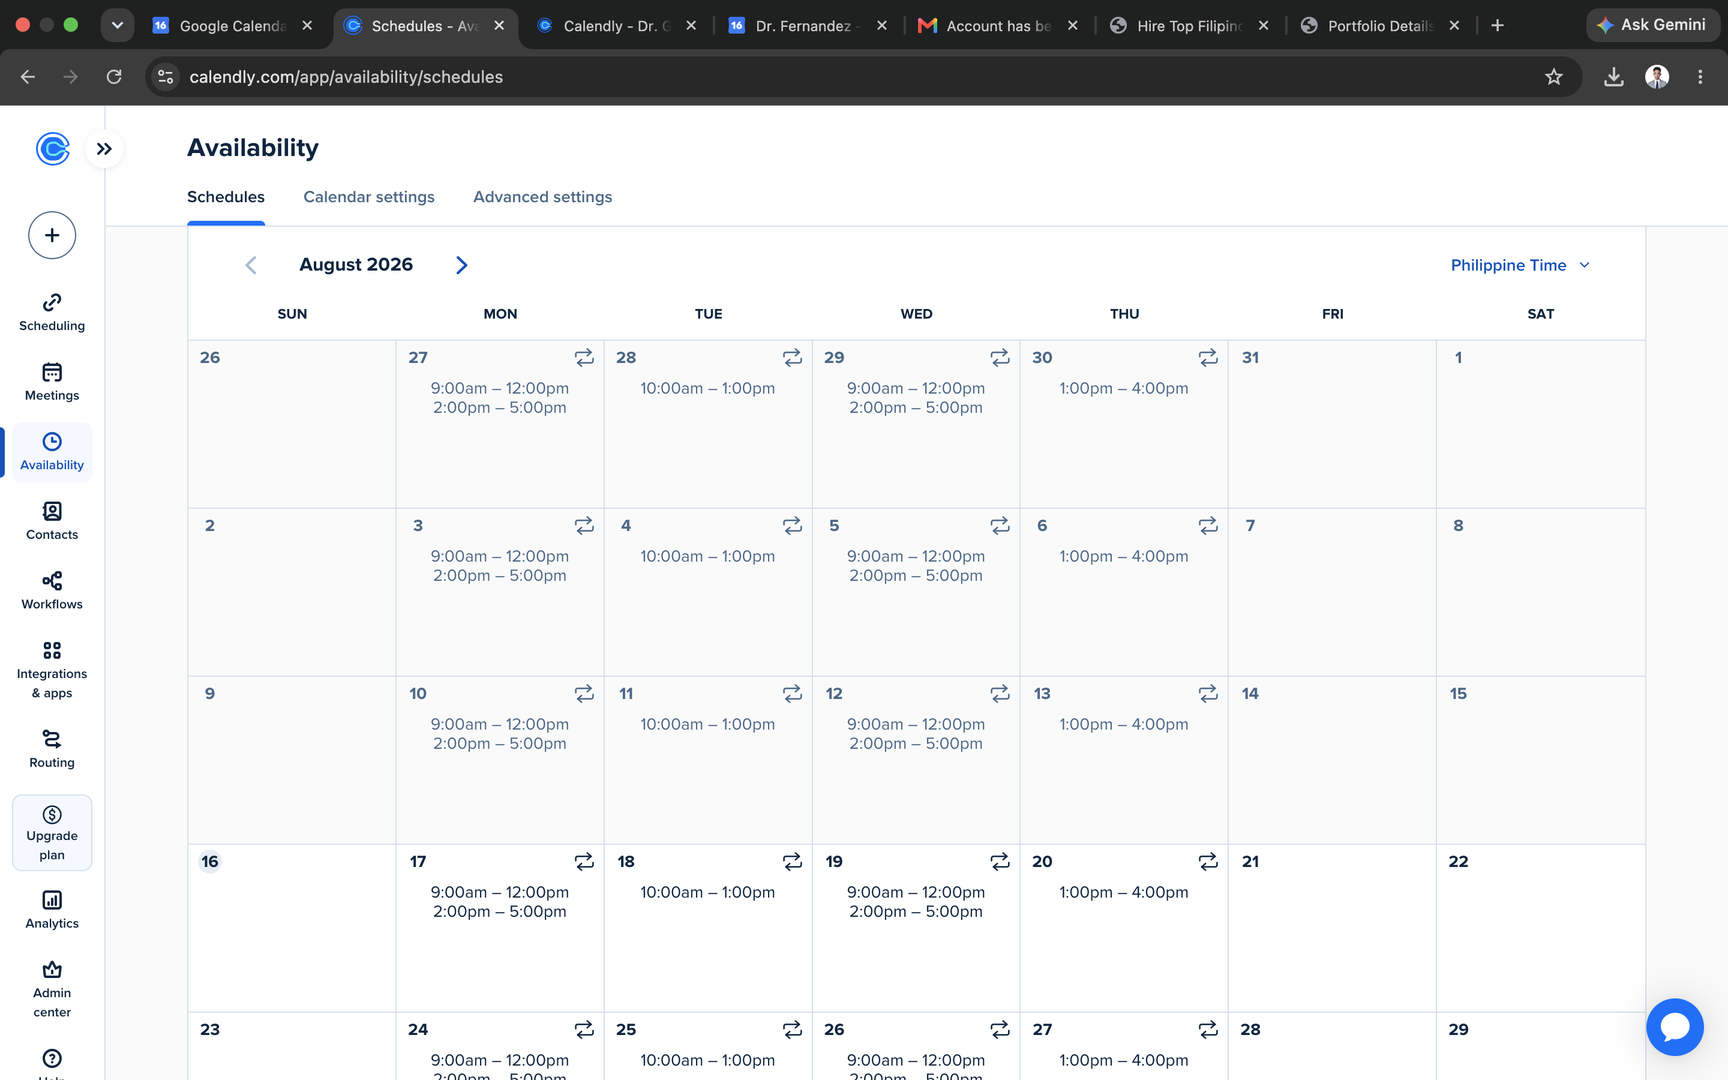
Task: Open Routing in the sidebar
Action: (52, 749)
